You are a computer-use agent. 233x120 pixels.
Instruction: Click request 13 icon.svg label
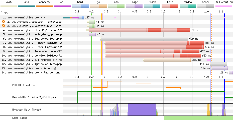29,68
